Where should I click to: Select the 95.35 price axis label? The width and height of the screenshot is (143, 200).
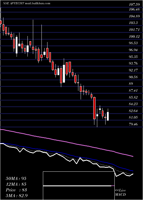[134, 57]
